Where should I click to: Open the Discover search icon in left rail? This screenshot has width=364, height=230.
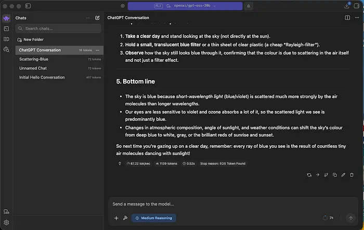pyautogui.click(x=6, y=49)
